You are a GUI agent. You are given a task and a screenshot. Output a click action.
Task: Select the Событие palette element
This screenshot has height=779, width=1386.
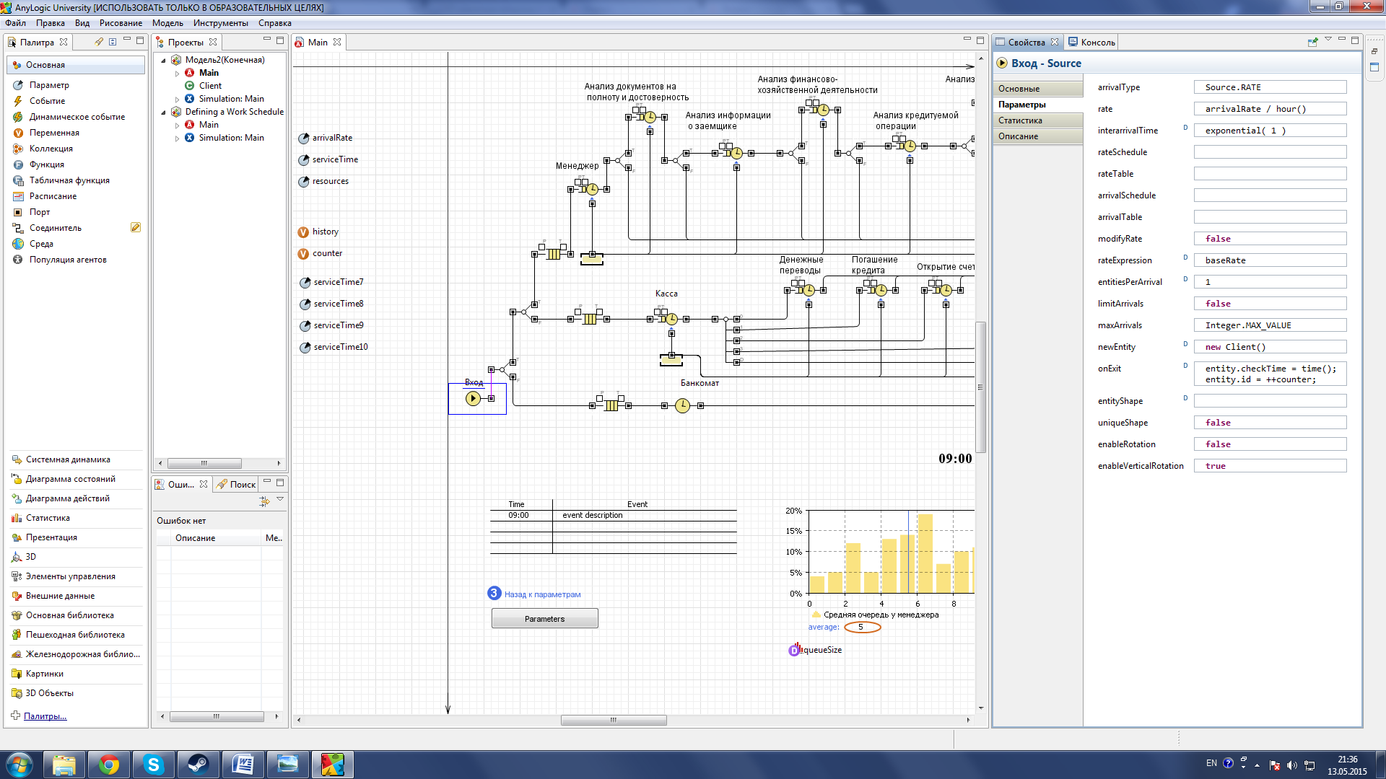(x=47, y=101)
